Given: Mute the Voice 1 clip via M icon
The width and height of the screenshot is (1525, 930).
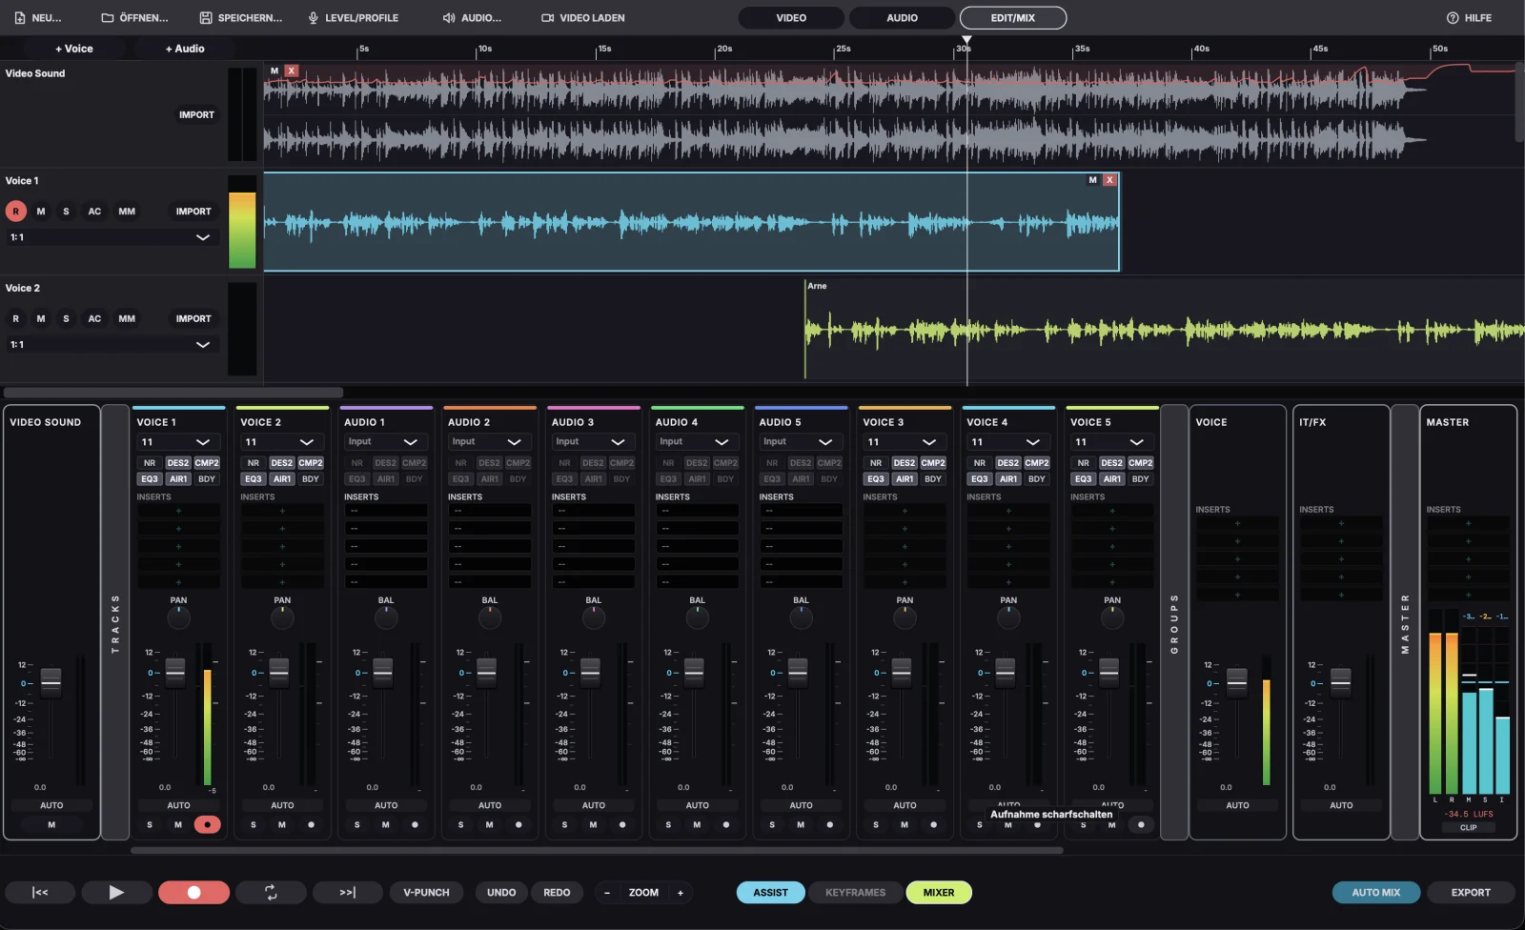Looking at the screenshot, I should [x=1092, y=180].
